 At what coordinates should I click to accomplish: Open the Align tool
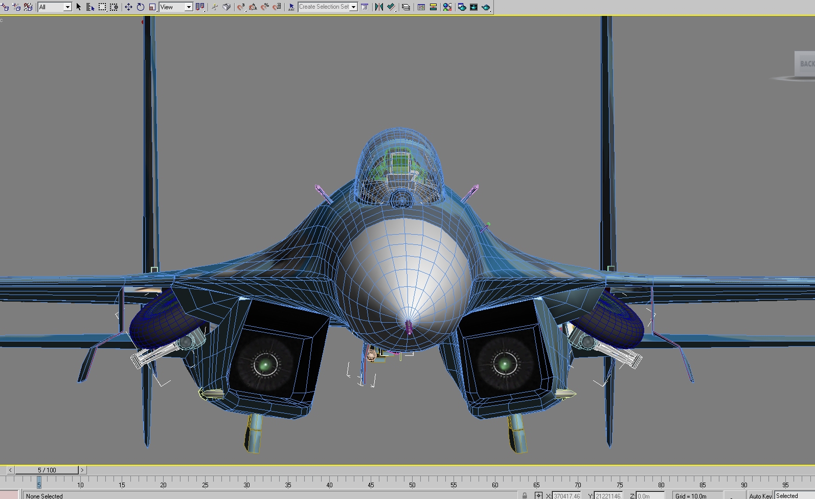(391, 7)
